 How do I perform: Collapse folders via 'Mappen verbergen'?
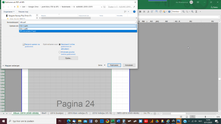tap(11, 66)
